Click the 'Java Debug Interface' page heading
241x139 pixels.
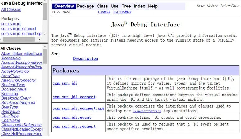click(146, 25)
